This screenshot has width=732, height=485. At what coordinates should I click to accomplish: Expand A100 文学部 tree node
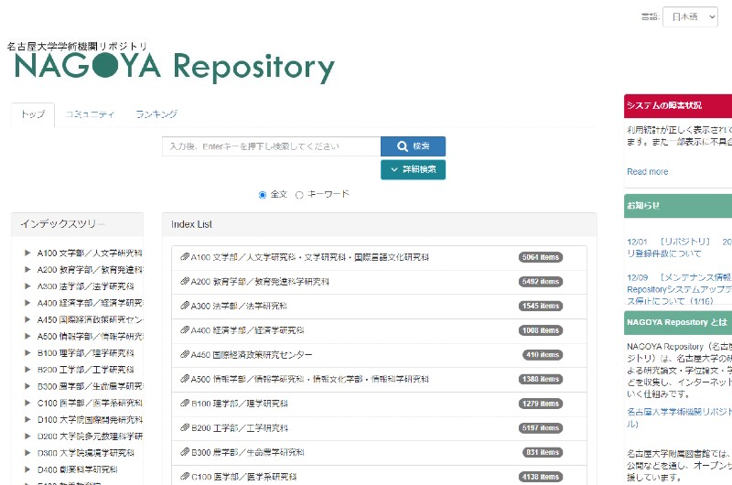[x=27, y=253]
